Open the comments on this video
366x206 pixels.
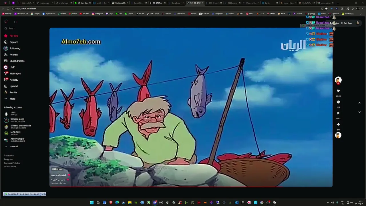(x=338, y=102)
